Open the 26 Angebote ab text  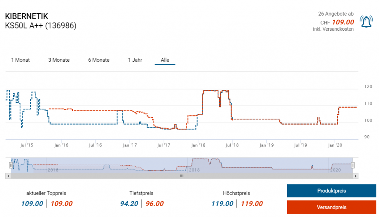(336, 14)
